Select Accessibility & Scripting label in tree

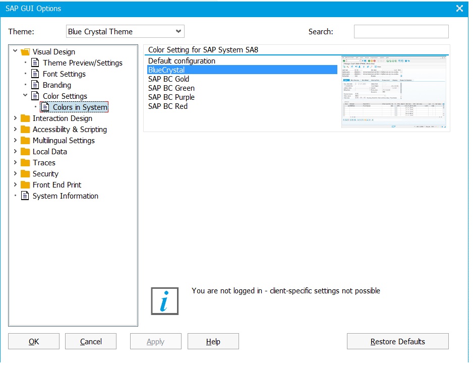70,130
